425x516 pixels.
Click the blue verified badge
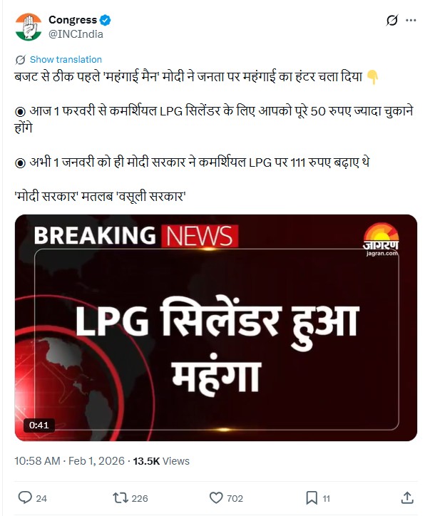[x=106, y=21]
